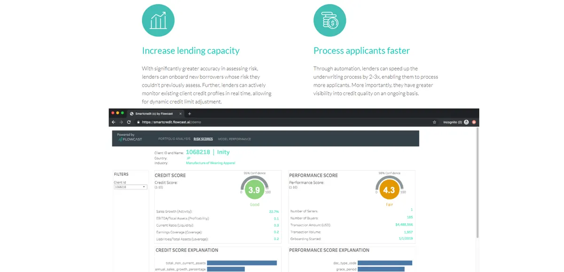Click the red close window button
Screen dimensions: 564x272
point(112,113)
